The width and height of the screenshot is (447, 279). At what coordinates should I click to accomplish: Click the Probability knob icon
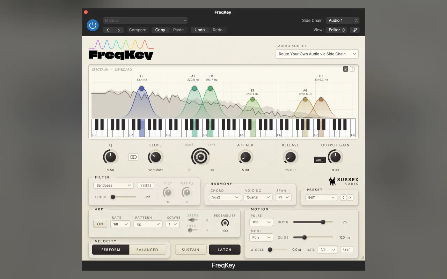pyautogui.click(x=225, y=223)
